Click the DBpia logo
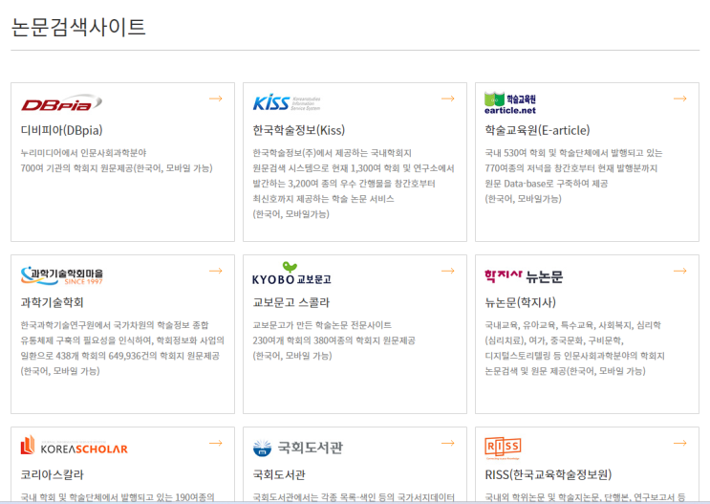The height and width of the screenshot is (504, 710). coord(61,103)
